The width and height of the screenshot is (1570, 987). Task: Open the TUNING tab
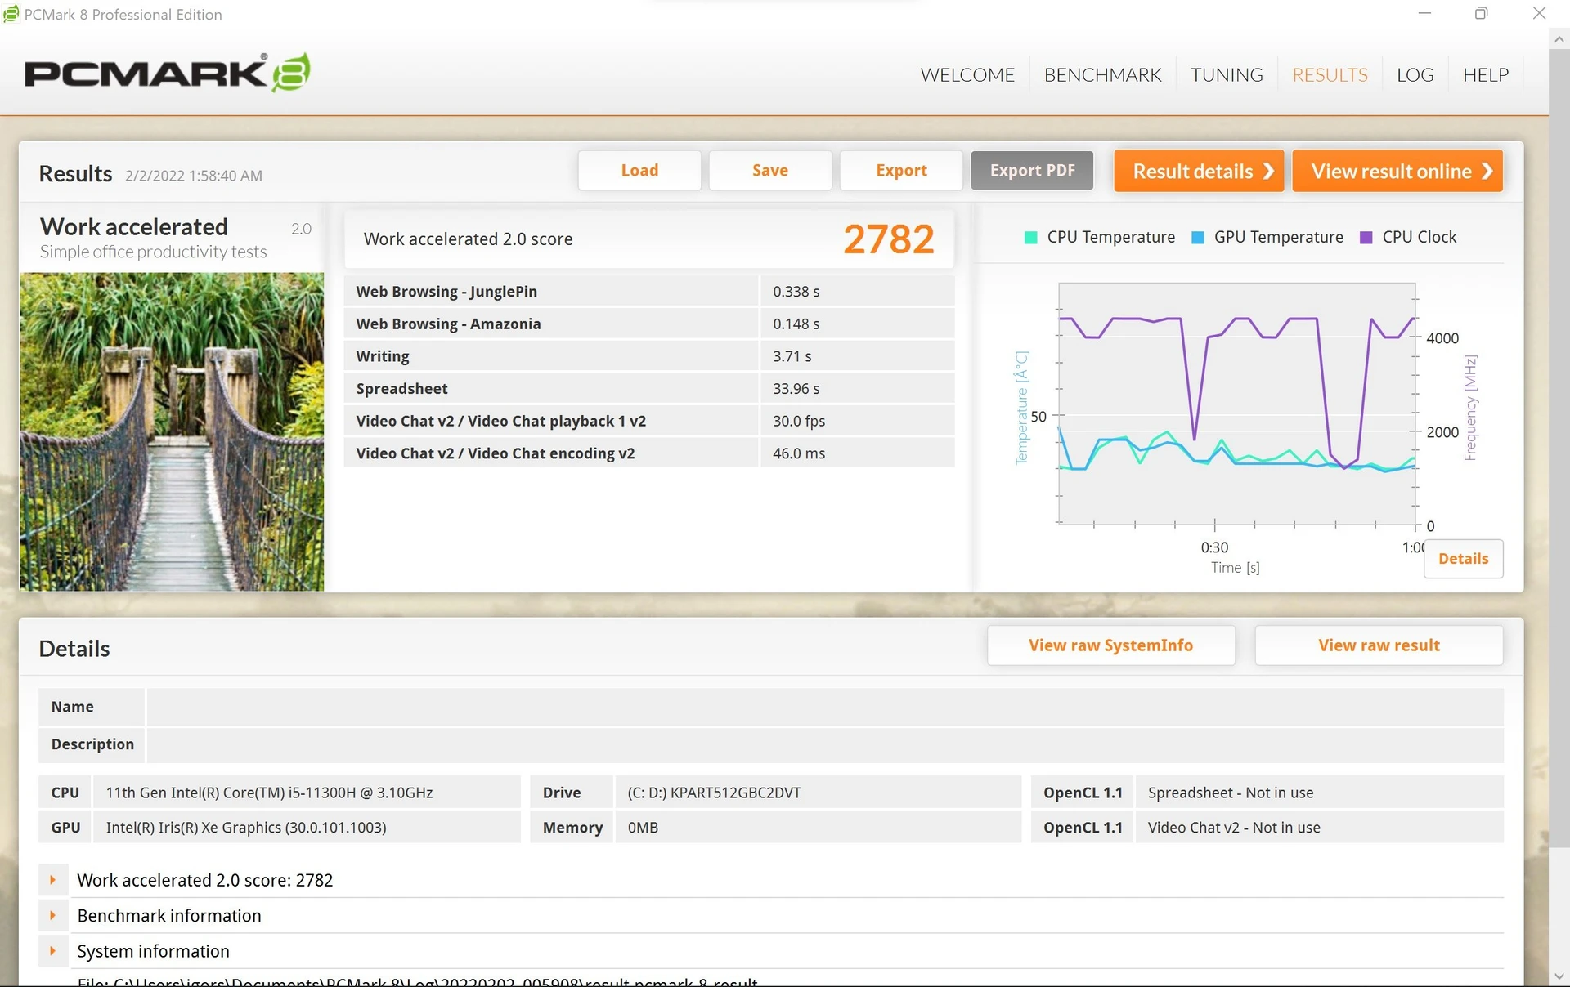pyautogui.click(x=1227, y=75)
